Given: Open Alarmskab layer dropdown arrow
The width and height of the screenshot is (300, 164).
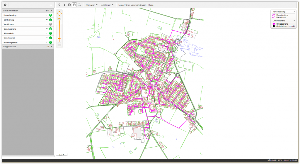Looking at the screenshot, I should tap(47, 33).
